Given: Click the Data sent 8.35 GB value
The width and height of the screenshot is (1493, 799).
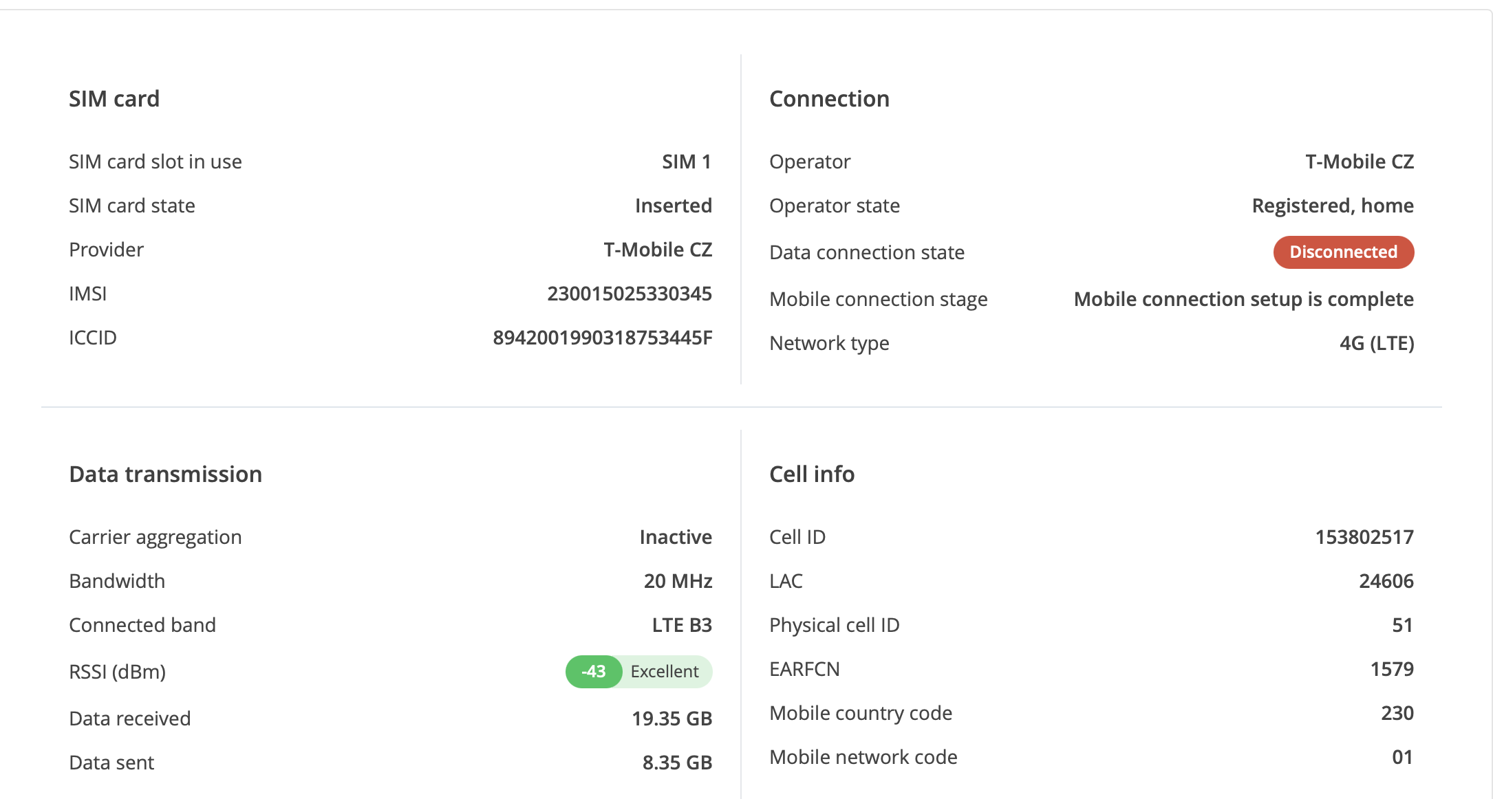Looking at the screenshot, I should click(x=677, y=763).
